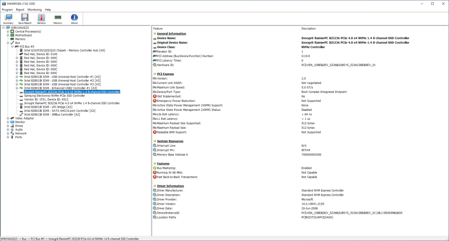Open the Memory module toolbar icon
The width and height of the screenshot is (449, 241).
coord(58,18)
